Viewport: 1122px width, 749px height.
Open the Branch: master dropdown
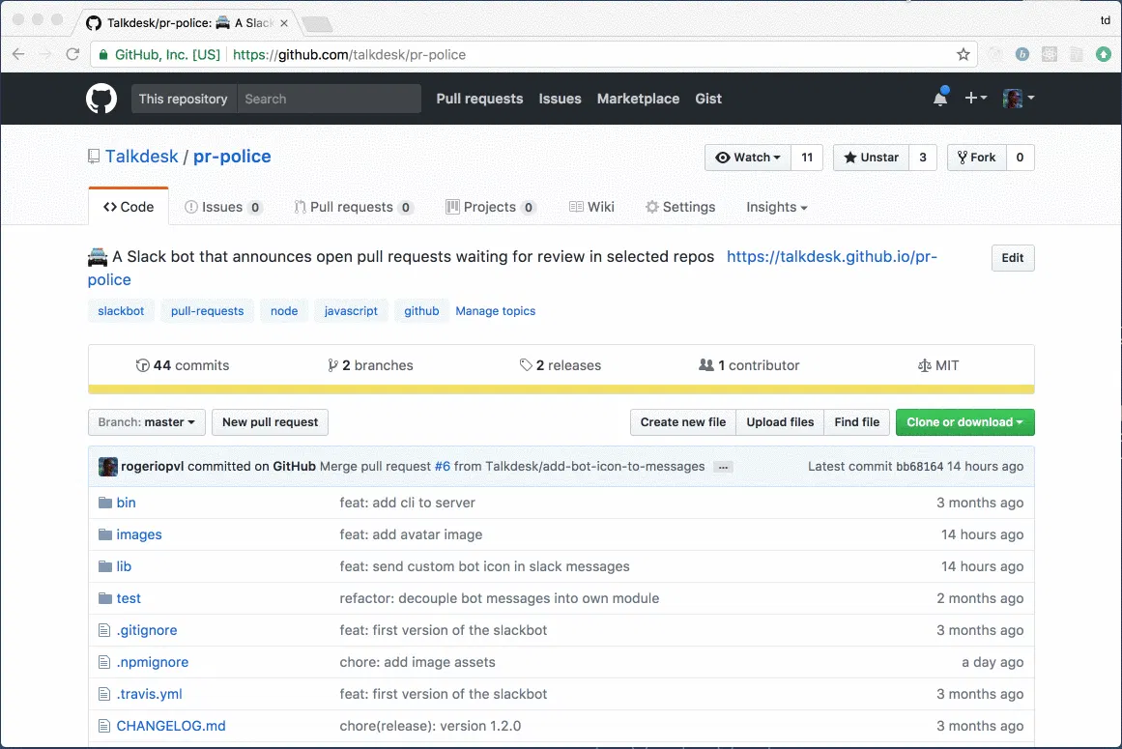coord(147,422)
